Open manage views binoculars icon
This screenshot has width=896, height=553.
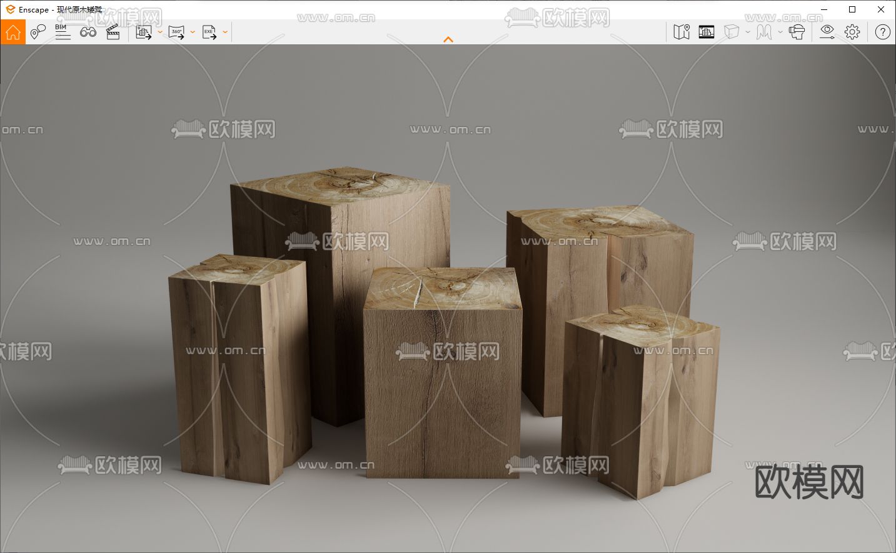point(88,32)
